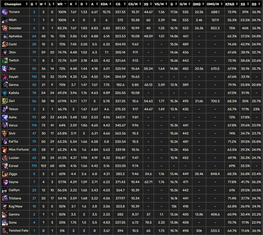This screenshot has height=235, width=263.
Task: Click the Caitlyn champion portrait icon
Action: coord(5,190)
